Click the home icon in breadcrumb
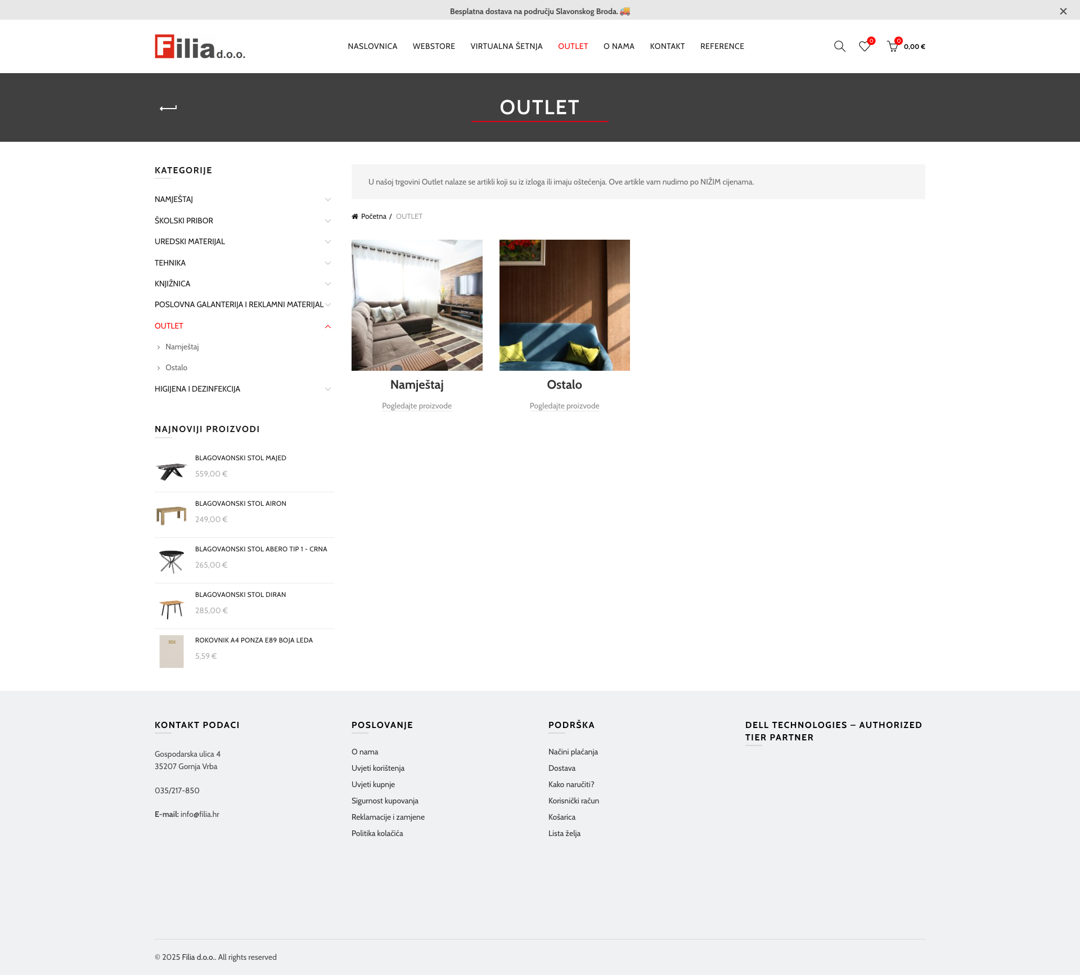This screenshot has width=1080, height=975. pyautogui.click(x=355, y=217)
